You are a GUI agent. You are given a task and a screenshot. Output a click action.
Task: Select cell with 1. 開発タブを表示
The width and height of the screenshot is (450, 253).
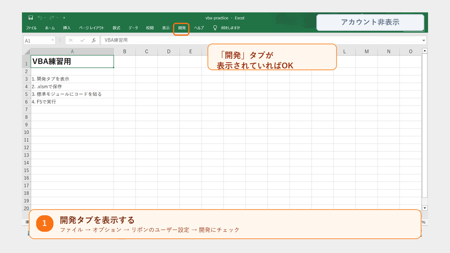click(x=72, y=79)
